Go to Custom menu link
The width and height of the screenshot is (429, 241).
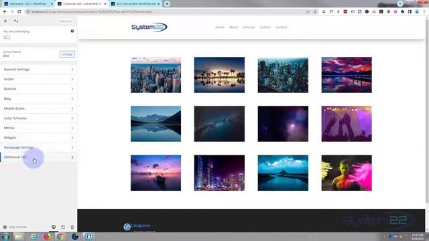tap(265, 27)
